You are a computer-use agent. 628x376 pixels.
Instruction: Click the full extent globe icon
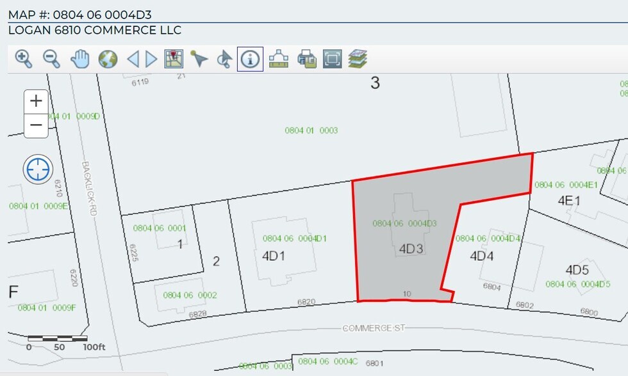click(108, 59)
